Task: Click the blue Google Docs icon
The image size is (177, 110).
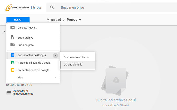Action: [x=13, y=55]
